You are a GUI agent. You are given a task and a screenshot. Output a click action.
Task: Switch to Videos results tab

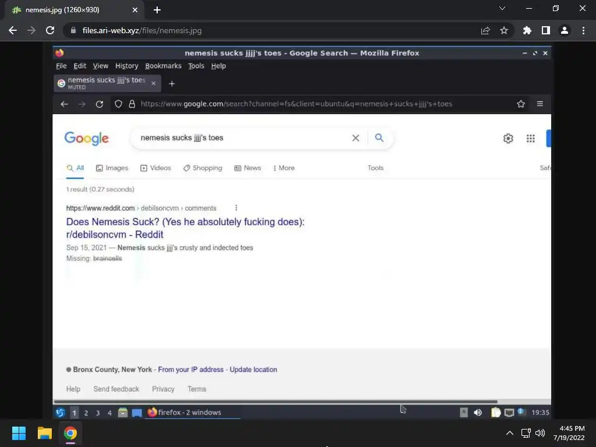pyautogui.click(x=155, y=168)
